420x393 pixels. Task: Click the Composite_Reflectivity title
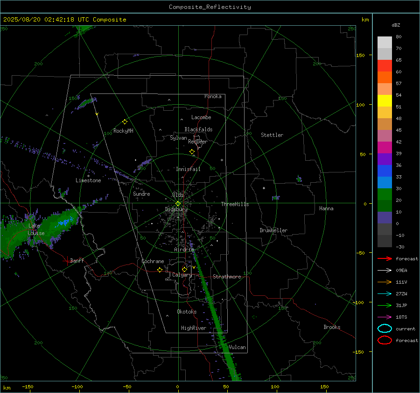click(210, 7)
